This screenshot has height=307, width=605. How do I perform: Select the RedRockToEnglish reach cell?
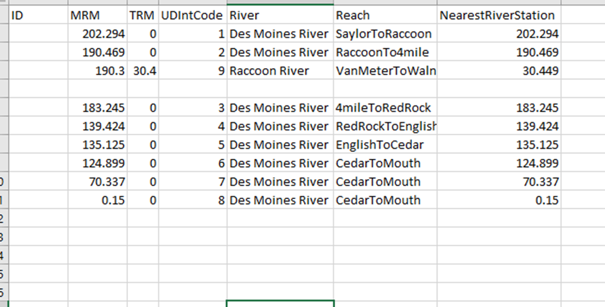point(385,126)
